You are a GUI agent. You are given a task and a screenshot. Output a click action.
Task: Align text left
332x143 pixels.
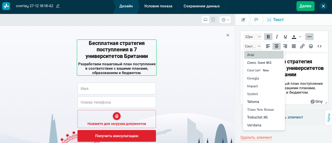(268, 46)
